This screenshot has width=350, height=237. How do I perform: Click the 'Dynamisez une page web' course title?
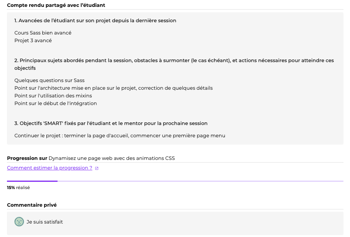coord(111,158)
